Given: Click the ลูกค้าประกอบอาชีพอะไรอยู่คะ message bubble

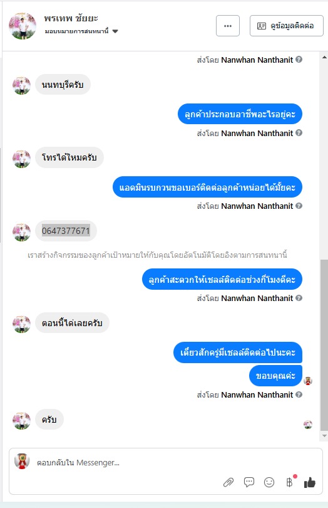Looking at the screenshot, I should point(240,114).
